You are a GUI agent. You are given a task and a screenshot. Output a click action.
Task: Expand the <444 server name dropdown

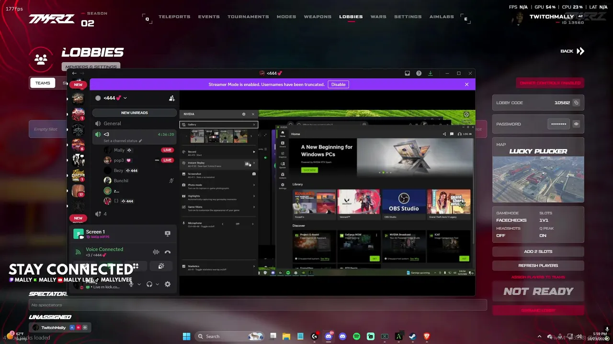point(125,98)
